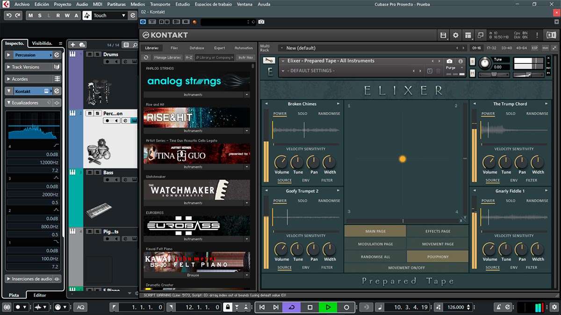Click MOVEMENT ON/OFF button
561x315 pixels.
(406, 268)
